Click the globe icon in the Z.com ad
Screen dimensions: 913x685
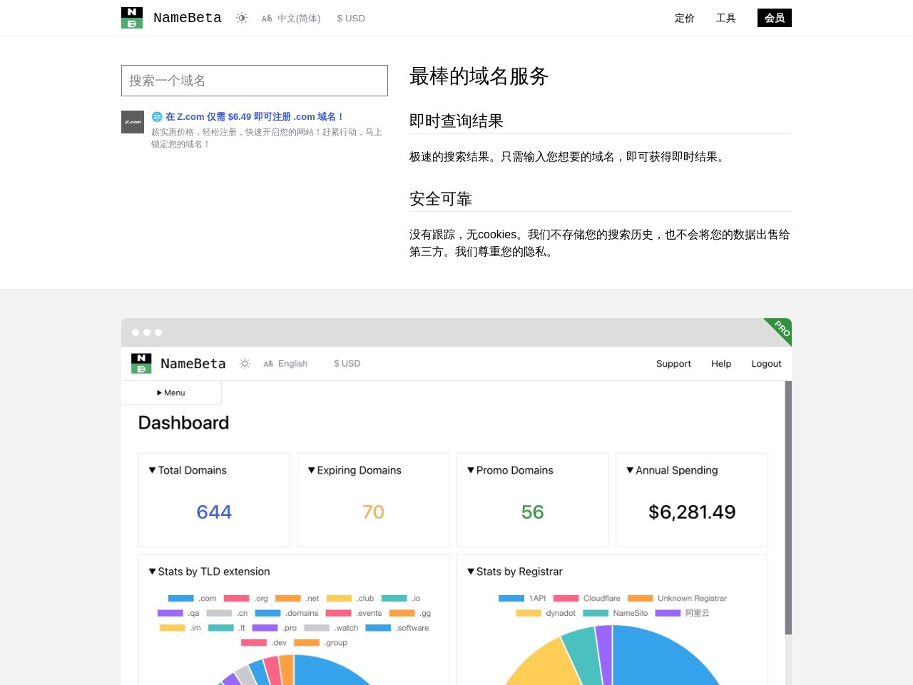pos(157,116)
